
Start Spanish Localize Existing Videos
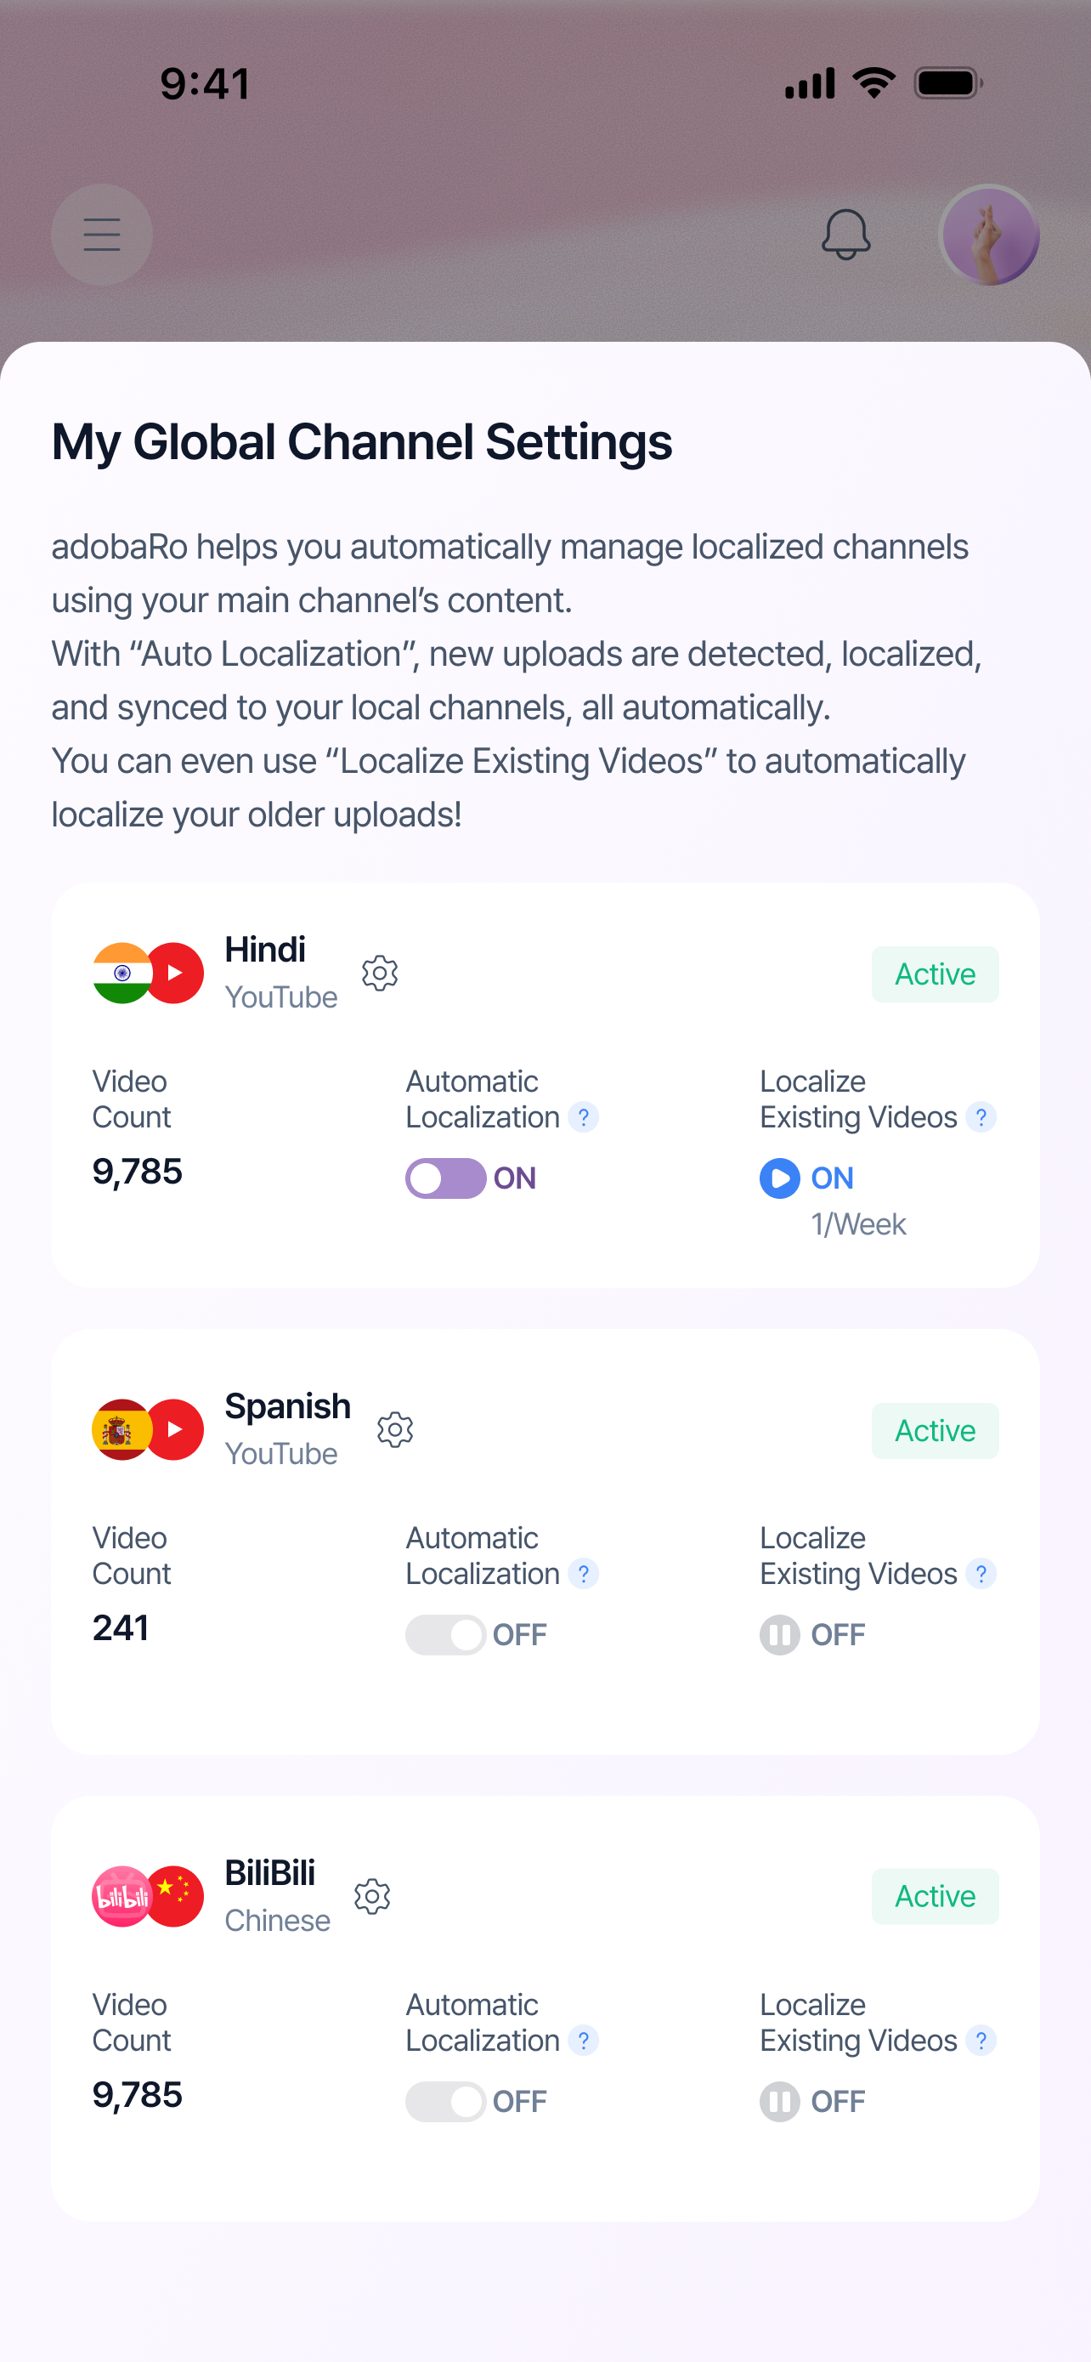click(x=779, y=1635)
